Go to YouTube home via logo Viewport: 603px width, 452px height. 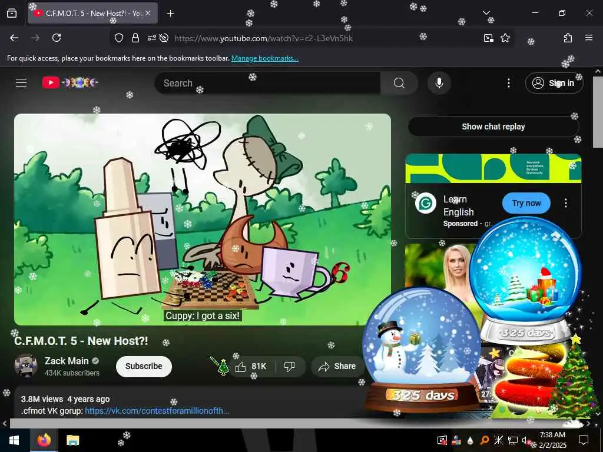(70, 82)
